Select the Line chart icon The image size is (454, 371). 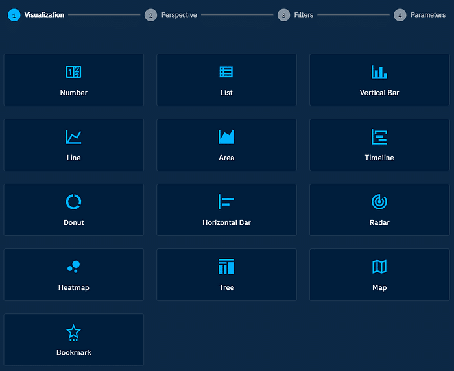[x=73, y=137]
